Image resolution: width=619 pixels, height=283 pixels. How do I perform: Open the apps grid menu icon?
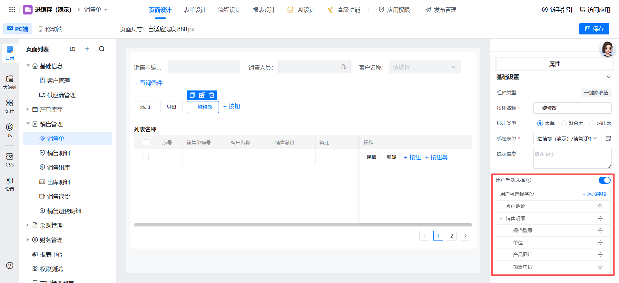(12, 10)
